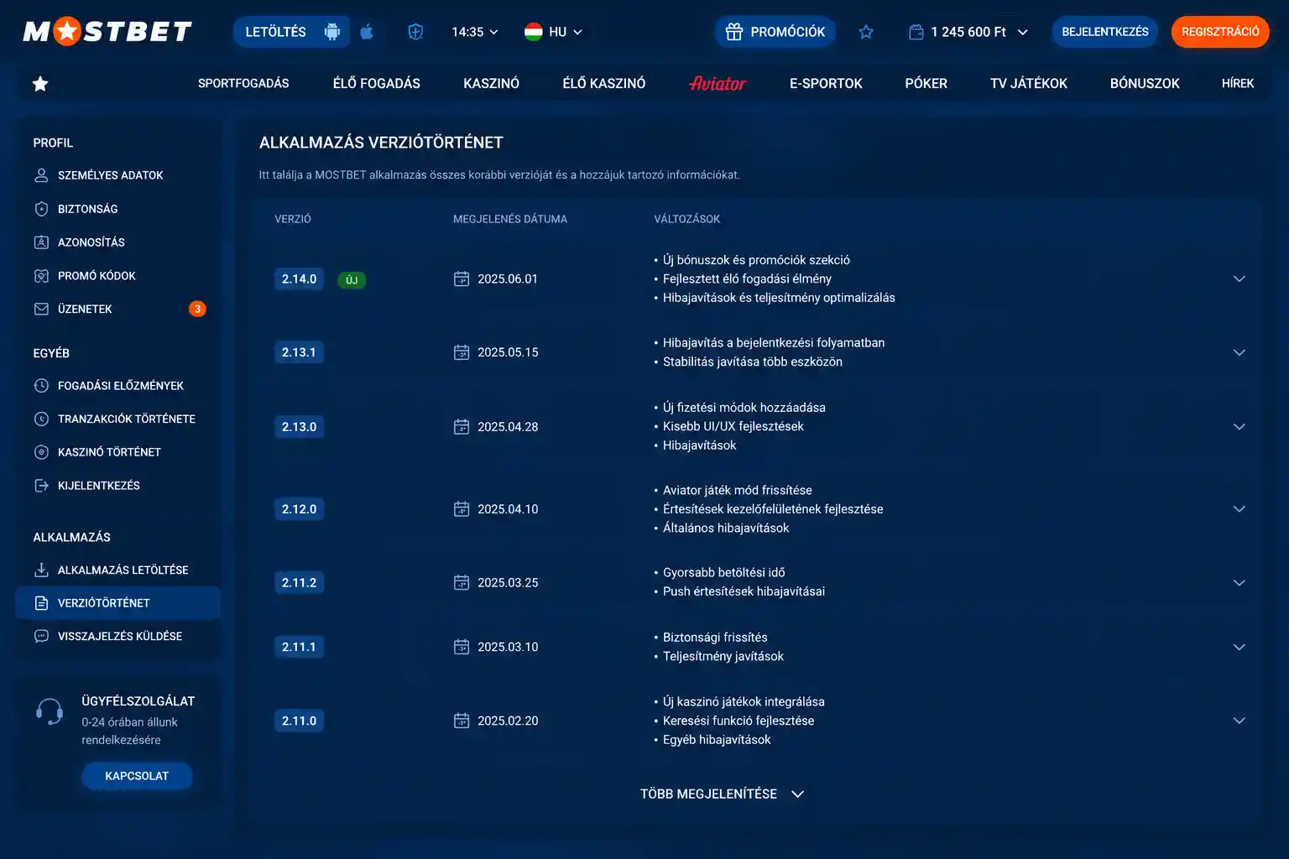Open AZONOSÍTÁS in sidebar
Screen dimensions: 1289x859
tap(117, 242)
